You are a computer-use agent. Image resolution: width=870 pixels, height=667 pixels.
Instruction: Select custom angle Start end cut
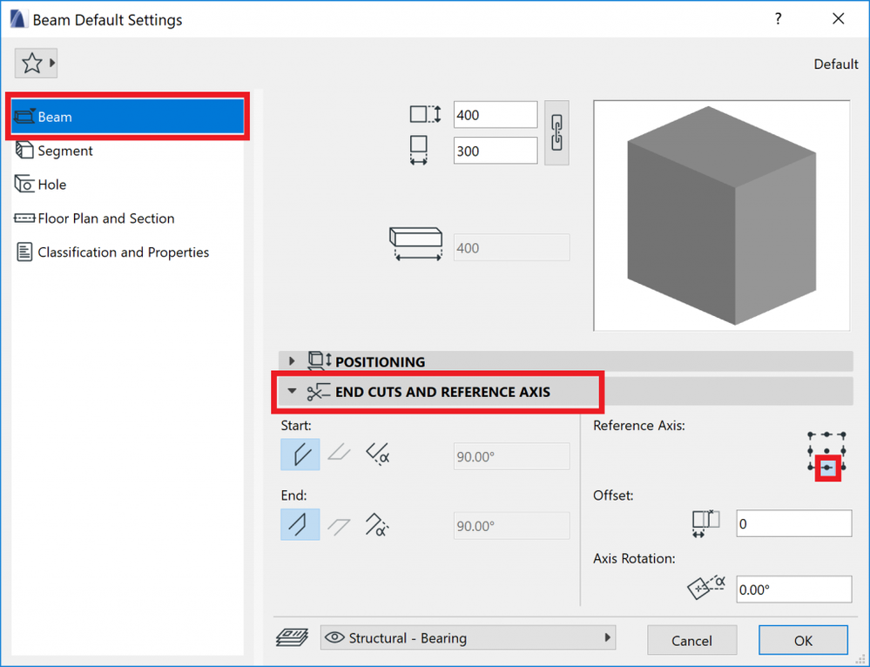coord(378,454)
